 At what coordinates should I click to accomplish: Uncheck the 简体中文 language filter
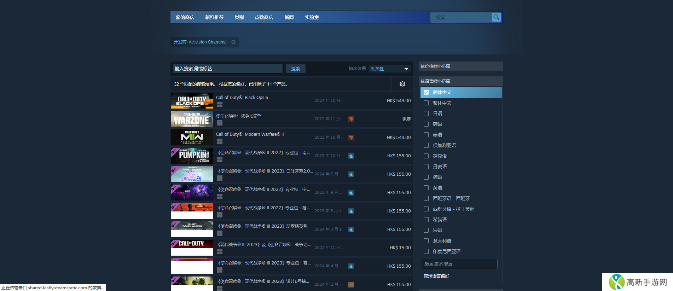click(426, 92)
